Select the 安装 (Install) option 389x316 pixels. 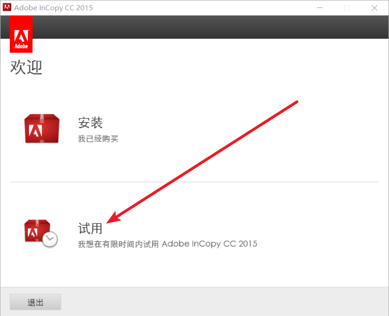pos(90,123)
